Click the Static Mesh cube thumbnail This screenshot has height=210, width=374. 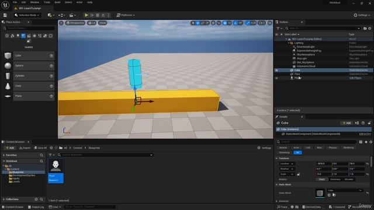point(320,193)
